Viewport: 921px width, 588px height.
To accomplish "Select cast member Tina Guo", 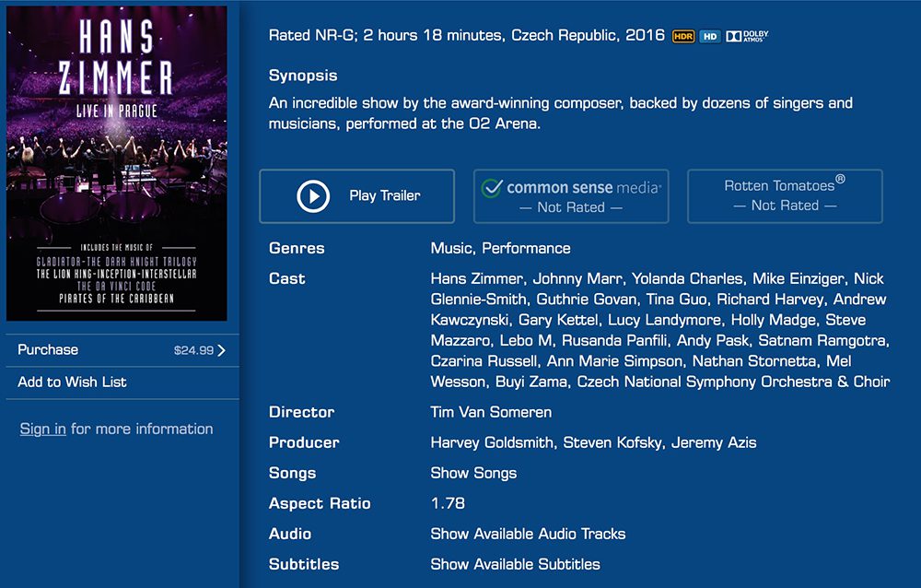I will [676, 300].
